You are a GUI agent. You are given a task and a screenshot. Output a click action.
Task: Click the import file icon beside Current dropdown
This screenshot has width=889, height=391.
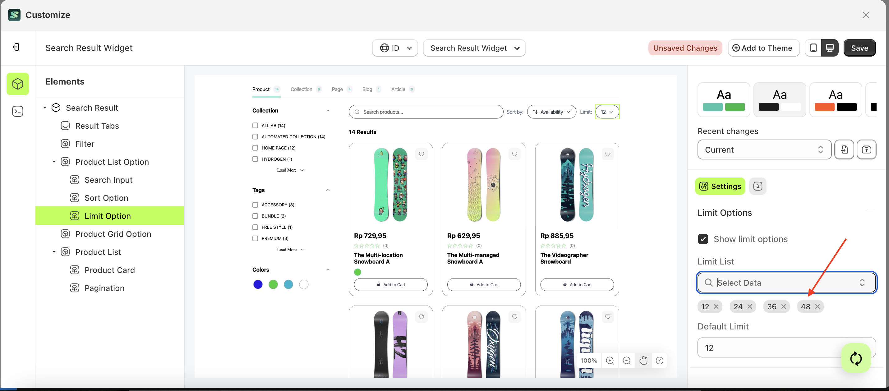tap(845, 149)
